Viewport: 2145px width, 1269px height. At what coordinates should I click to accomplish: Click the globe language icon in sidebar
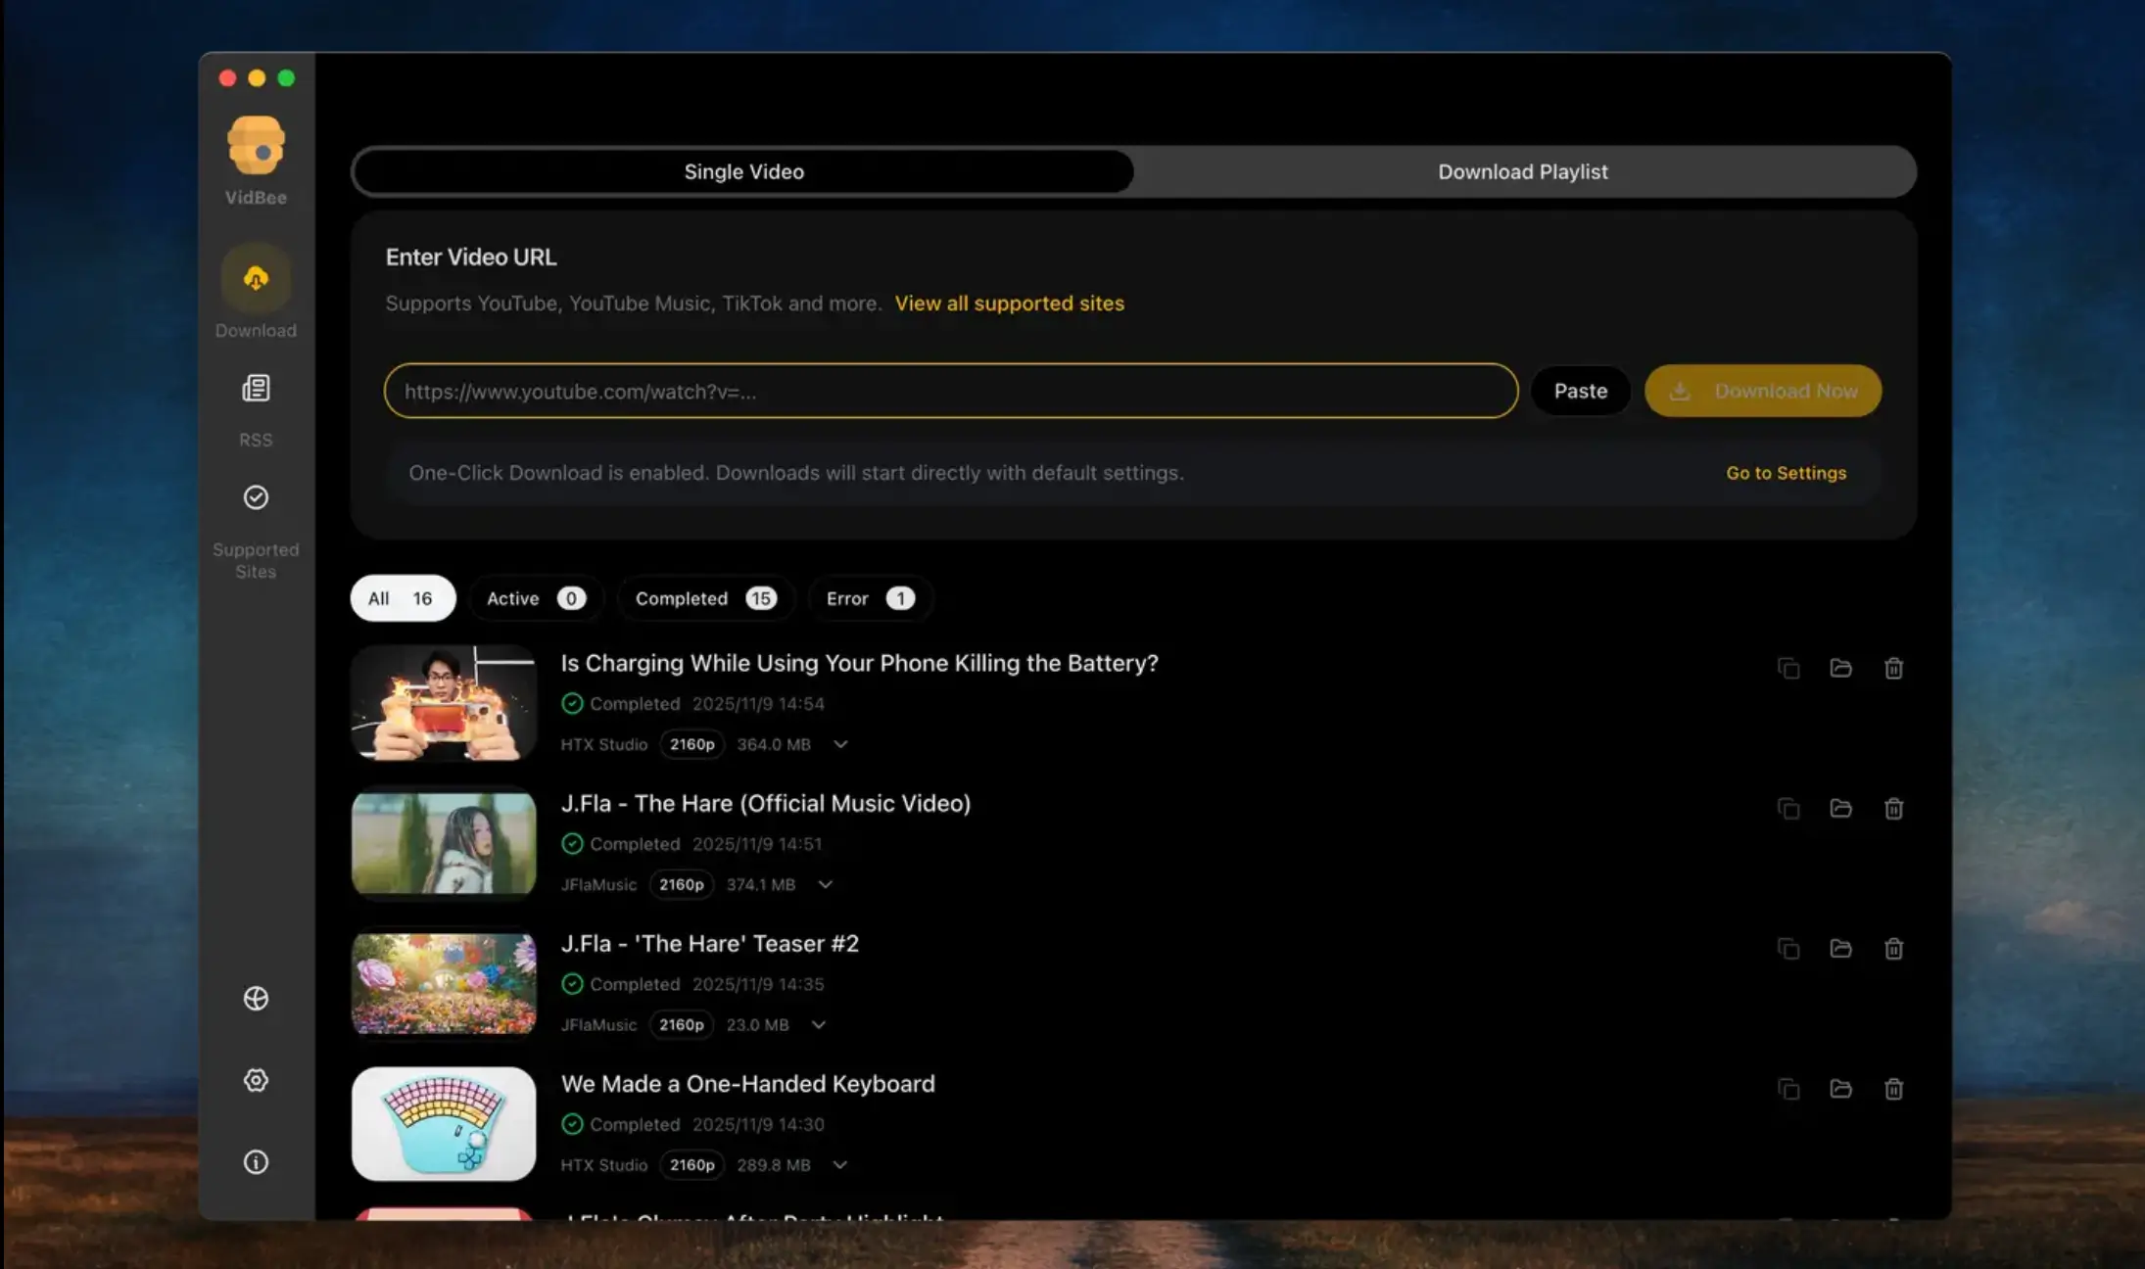pos(256,998)
